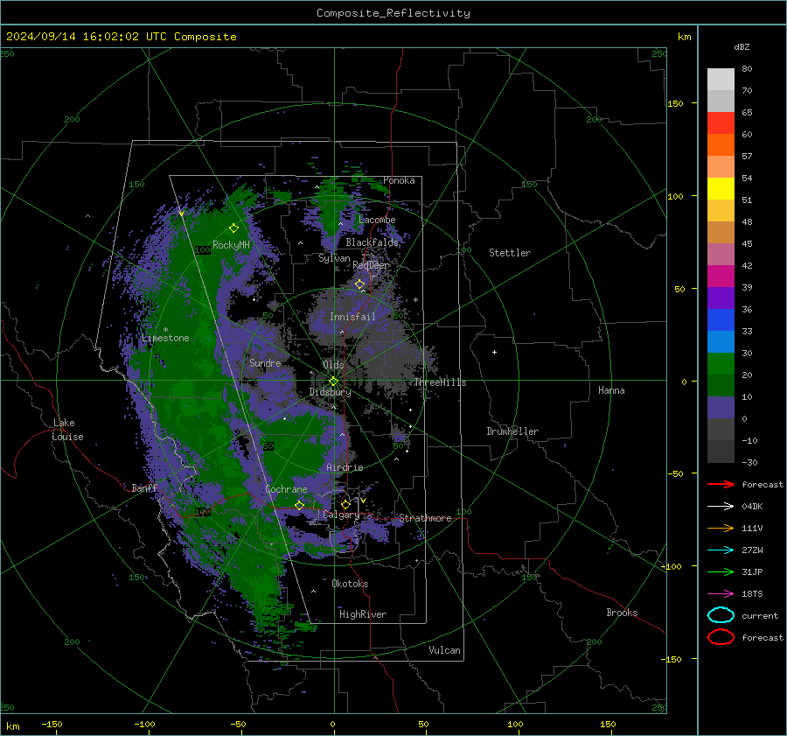787x736 pixels.
Task: Select the blue 33-36 dBZ swatch
Action: pos(721,319)
